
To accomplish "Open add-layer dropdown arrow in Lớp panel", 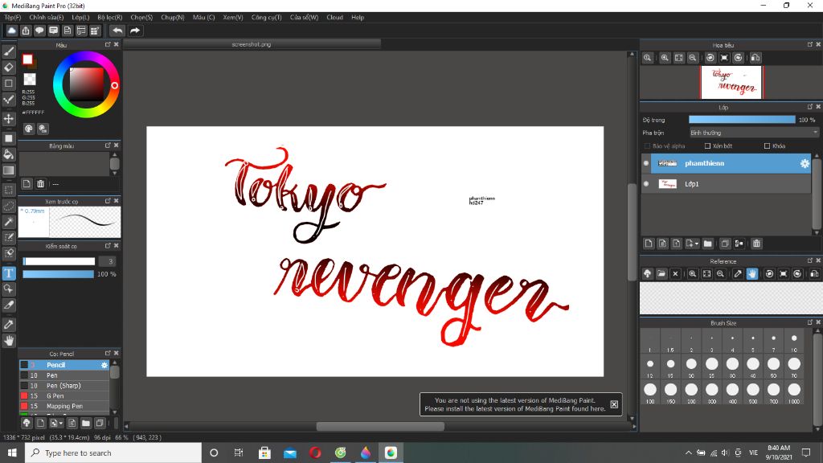I will [x=697, y=244].
